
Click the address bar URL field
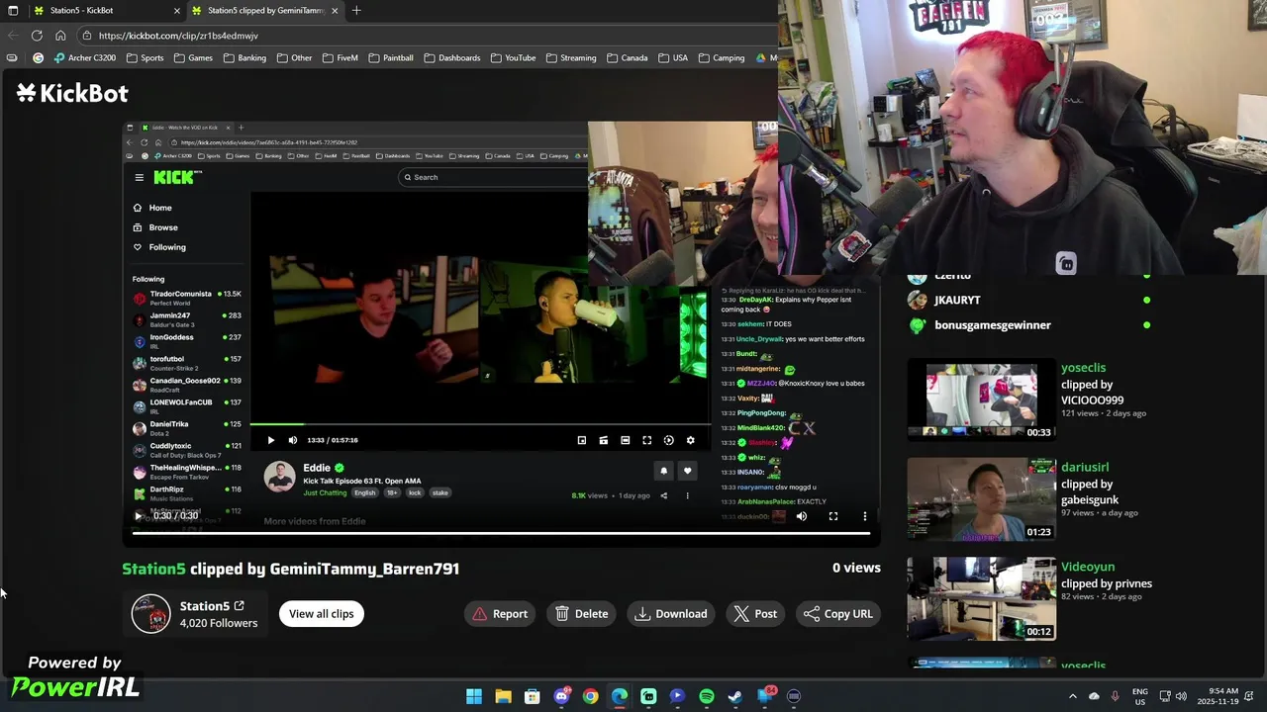(x=426, y=36)
